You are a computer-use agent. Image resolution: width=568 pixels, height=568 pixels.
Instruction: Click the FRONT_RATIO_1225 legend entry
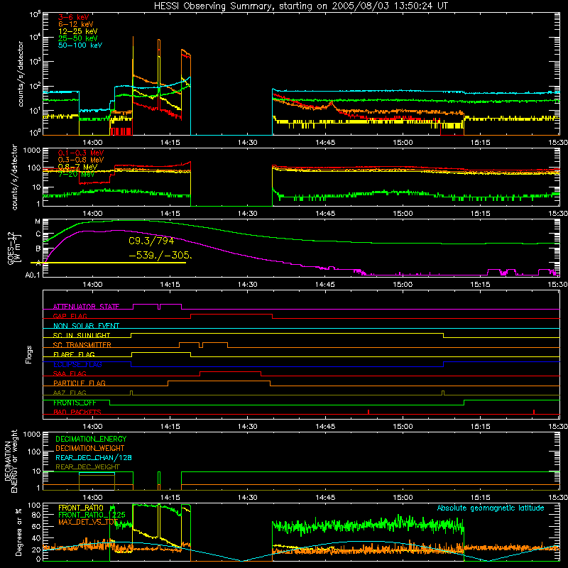[92, 515]
